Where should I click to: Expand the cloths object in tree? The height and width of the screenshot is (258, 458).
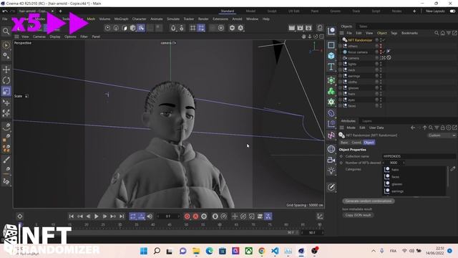click(341, 82)
